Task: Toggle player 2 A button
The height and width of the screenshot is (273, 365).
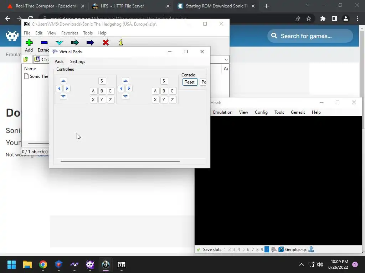Action: [x=155, y=91]
